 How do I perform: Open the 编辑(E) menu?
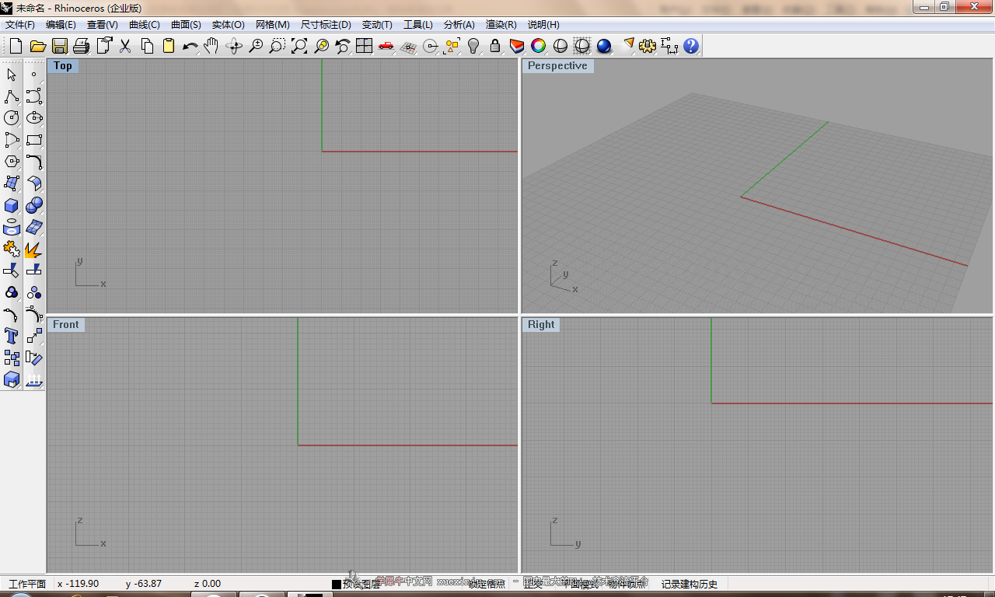click(61, 25)
